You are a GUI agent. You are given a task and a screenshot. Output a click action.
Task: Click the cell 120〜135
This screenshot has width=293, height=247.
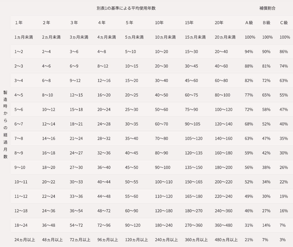(x=193, y=153)
